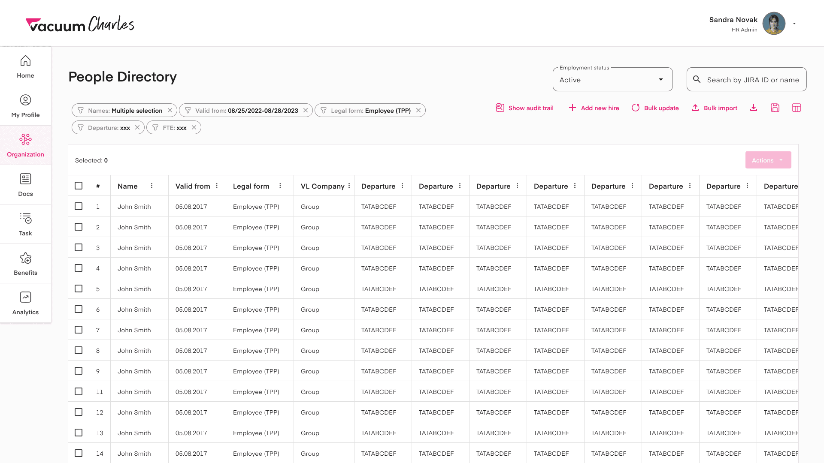The height and width of the screenshot is (463, 824).
Task: Remove the Valid from date filter chip
Action: [x=306, y=110]
